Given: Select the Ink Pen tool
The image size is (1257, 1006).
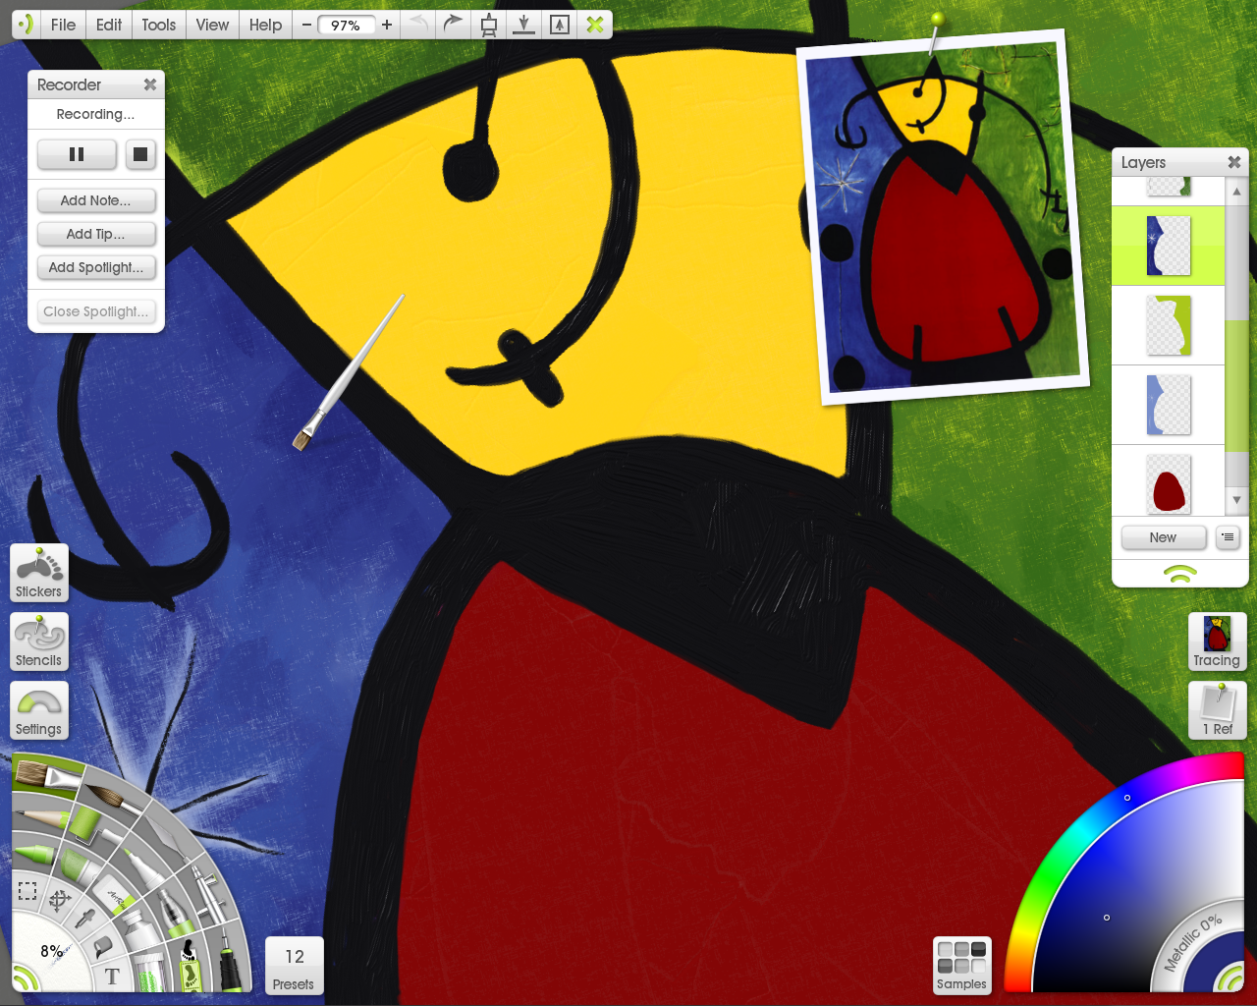Looking at the screenshot, I should pyautogui.click(x=230, y=961).
